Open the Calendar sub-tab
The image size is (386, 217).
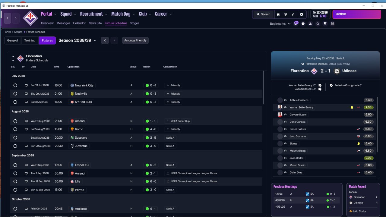pyautogui.click(x=79, y=23)
